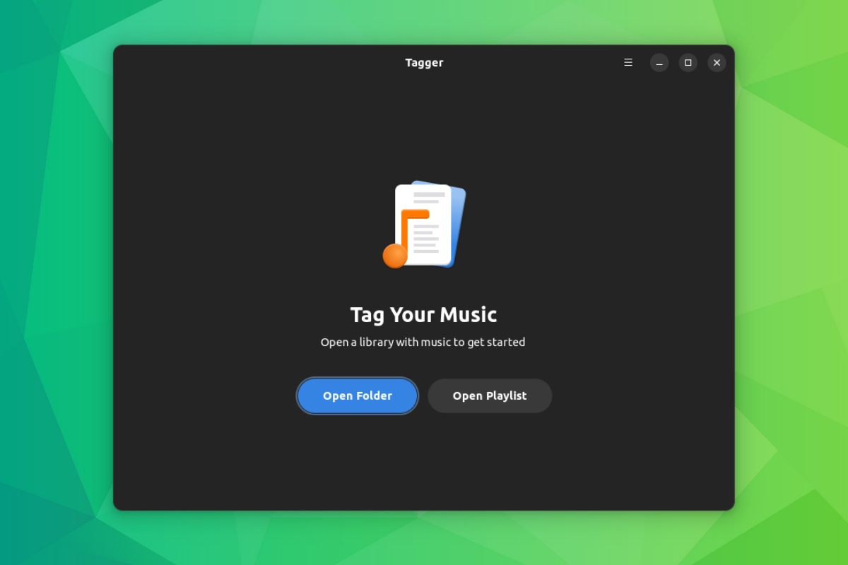
Task: Open the app menu to find Preferences
Action: pyautogui.click(x=628, y=62)
